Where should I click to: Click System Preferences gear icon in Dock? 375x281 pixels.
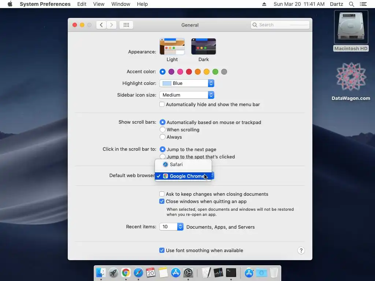[x=188, y=272]
